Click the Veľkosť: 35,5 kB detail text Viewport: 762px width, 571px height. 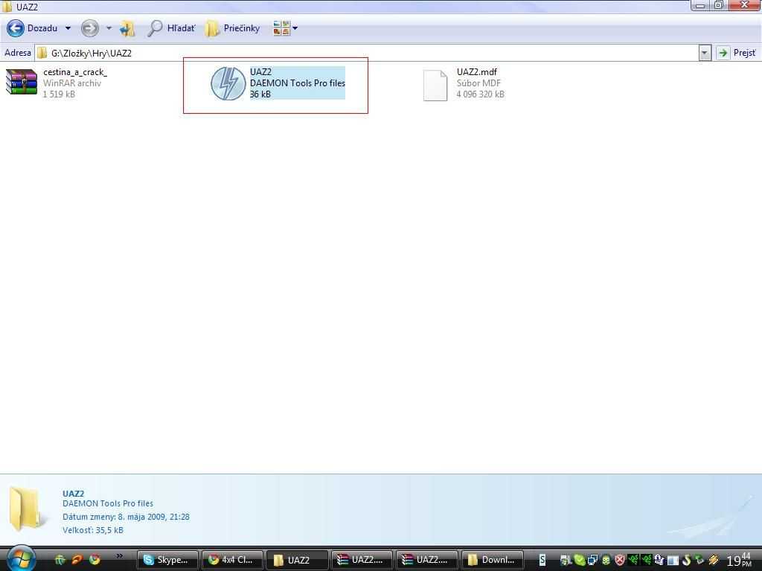pyautogui.click(x=93, y=529)
